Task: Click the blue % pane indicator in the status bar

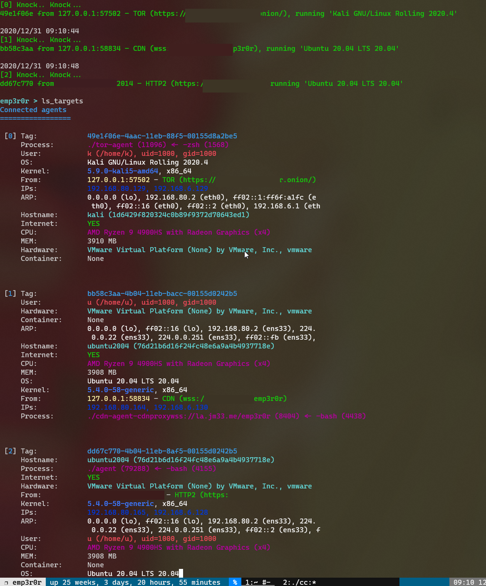Action: click(235, 582)
